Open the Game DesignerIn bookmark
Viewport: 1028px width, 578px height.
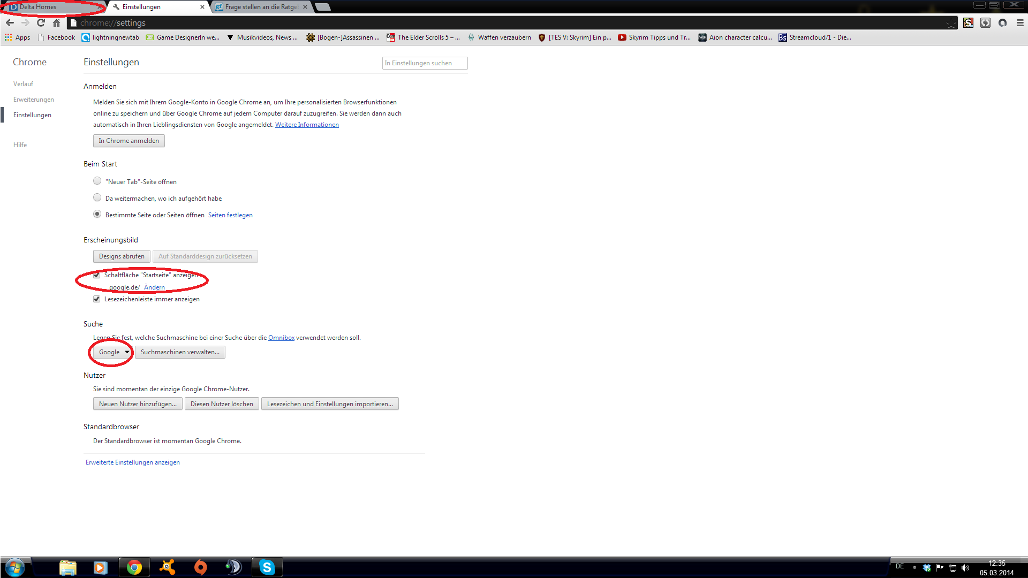click(183, 37)
